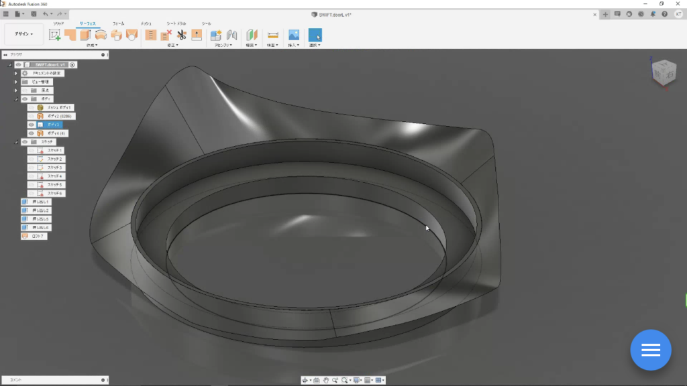Click the Orbit navigation icon
The image size is (687, 386).
(305, 381)
